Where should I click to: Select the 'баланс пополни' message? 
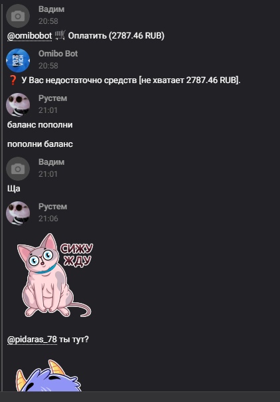click(40, 125)
